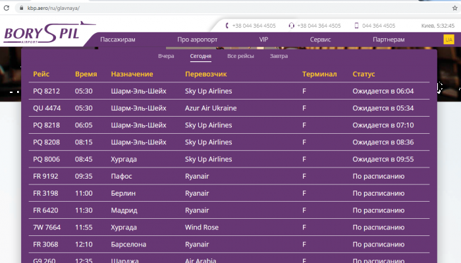Screen dimensions: 461x263
Task: Click the mobile phone icon
Action: pos(356,26)
